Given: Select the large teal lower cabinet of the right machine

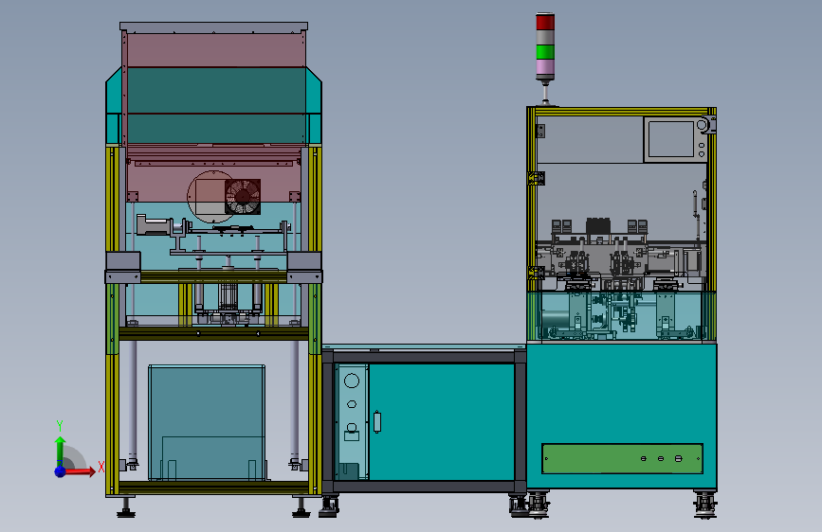Looking at the screenshot, I should pyautogui.click(x=622, y=417).
